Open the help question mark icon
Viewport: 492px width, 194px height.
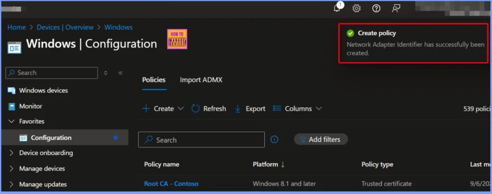[x=376, y=9]
